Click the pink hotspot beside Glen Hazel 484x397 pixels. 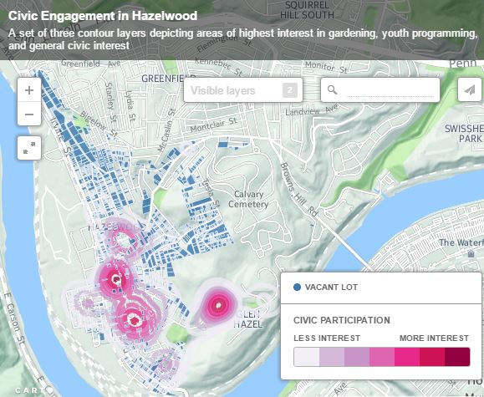(218, 305)
